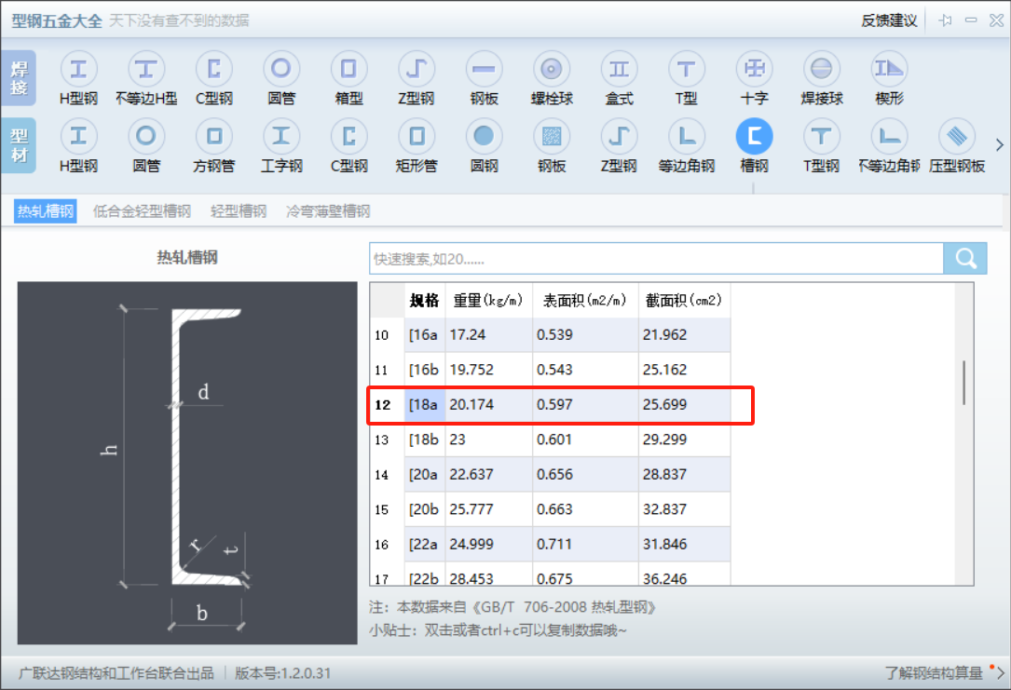Show more profile types with right chevron

[x=1000, y=145]
